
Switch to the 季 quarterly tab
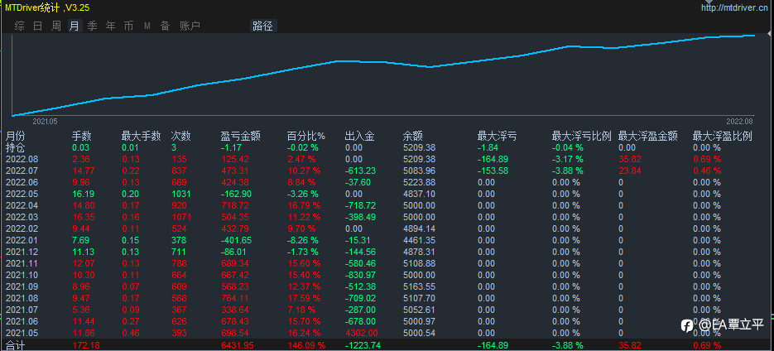pos(93,26)
